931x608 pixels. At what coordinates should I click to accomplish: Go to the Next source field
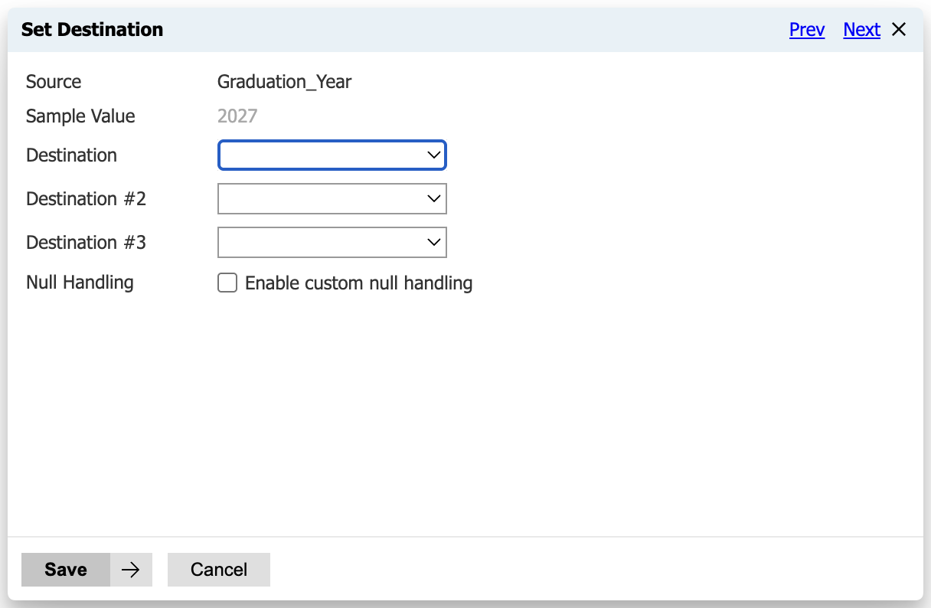[861, 30]
